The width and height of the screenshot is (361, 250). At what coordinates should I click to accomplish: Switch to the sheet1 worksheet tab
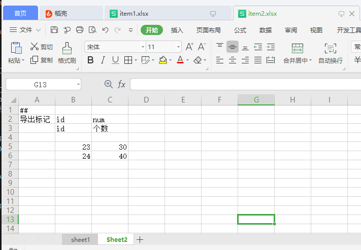pyautogui.click(x=80, y=239)
